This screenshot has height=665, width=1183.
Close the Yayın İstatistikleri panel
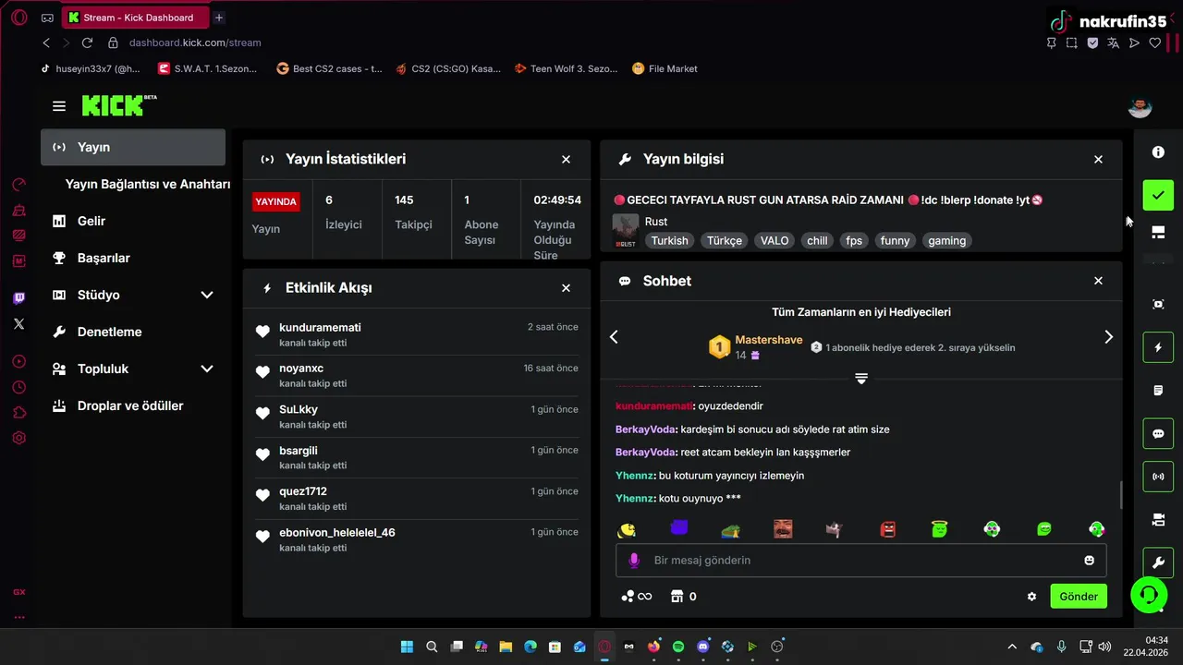pos(566,159)
